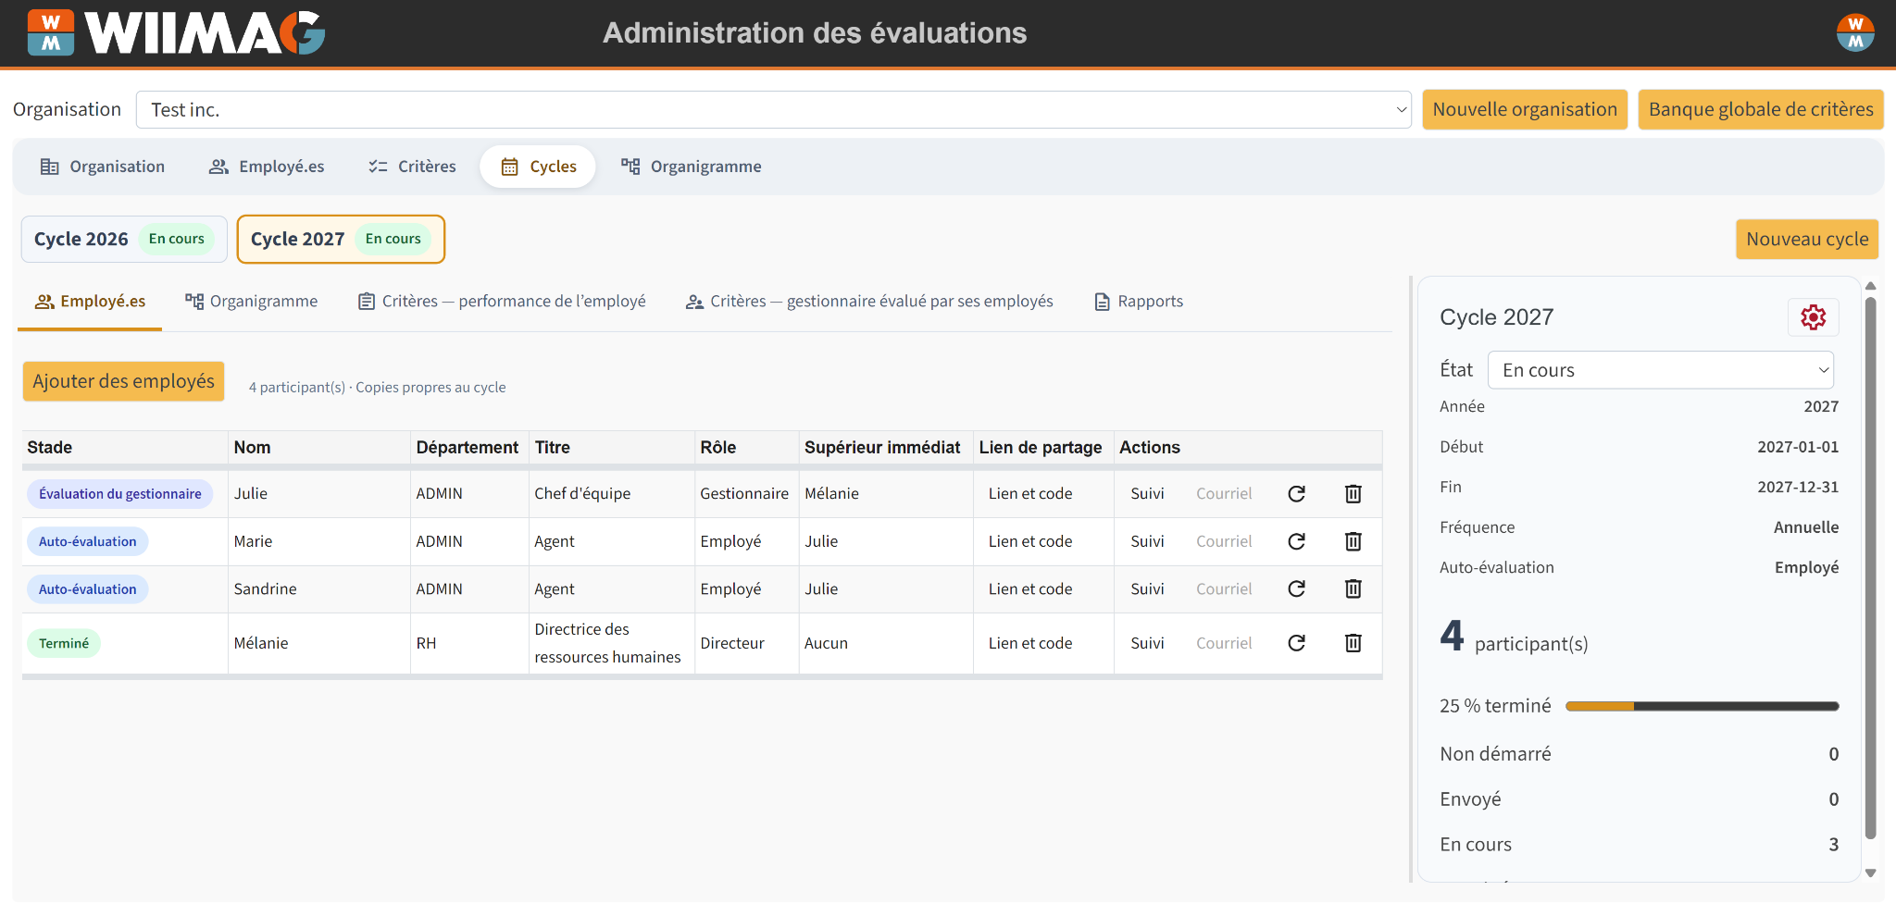The width and height of the screenshot is (1896, 916).
Task: Open the cycle settings gear icon
Action: point(1813,317)
